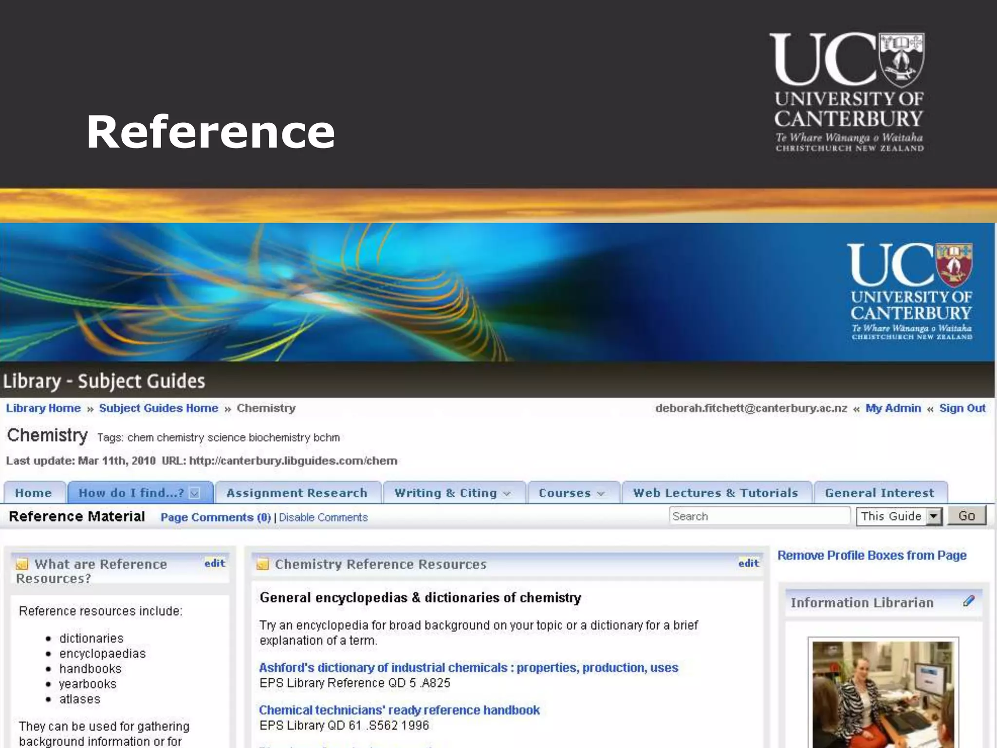
Task: Toggle the Disable Comments link
Action: [323, 518]
